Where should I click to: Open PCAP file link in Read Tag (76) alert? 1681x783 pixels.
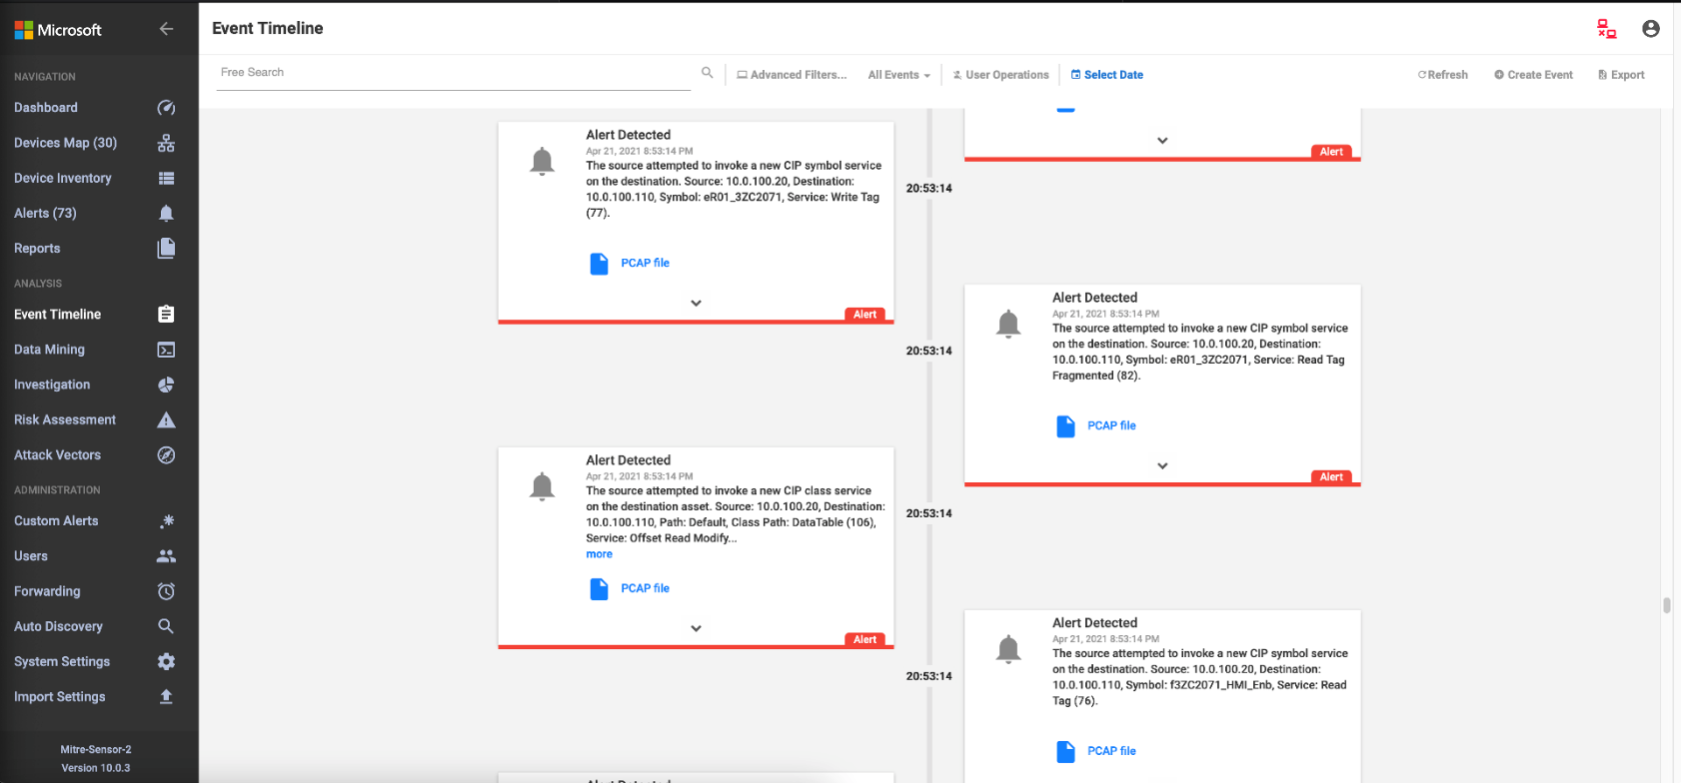click(1111, 751)
